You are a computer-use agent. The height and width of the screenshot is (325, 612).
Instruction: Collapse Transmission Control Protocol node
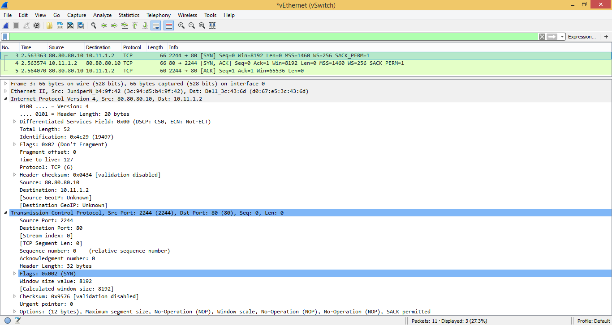pos(6,213)
